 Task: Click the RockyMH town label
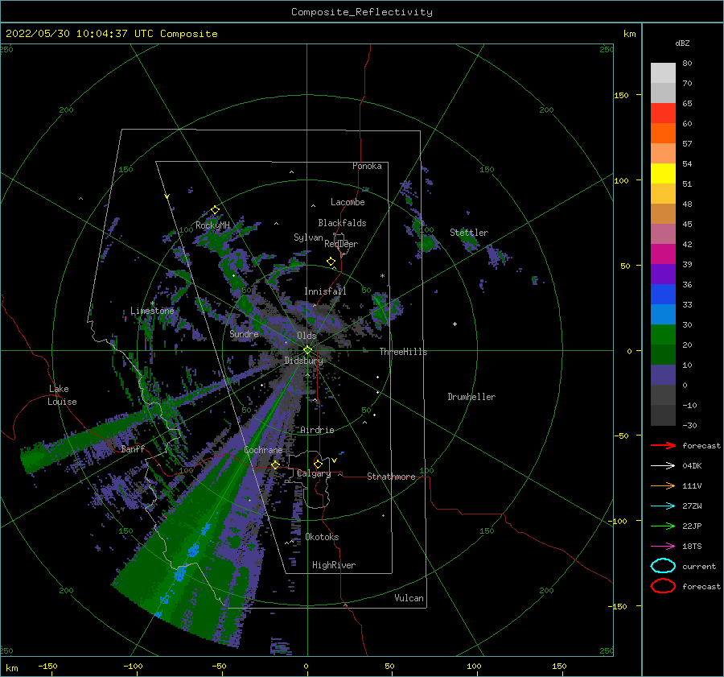pos(213,225)
